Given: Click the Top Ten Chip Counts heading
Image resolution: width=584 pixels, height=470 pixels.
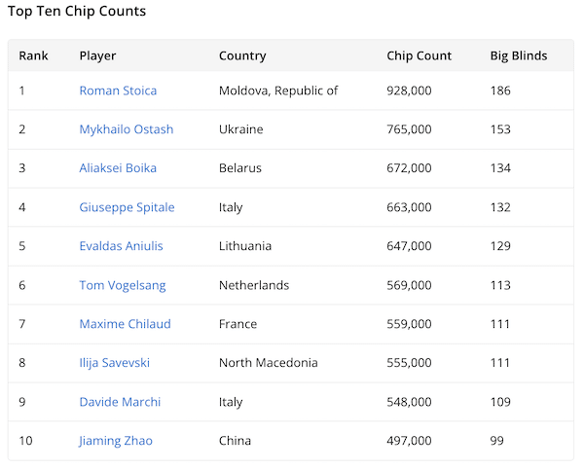Looking at the screenshot, I should click(77, 12).
